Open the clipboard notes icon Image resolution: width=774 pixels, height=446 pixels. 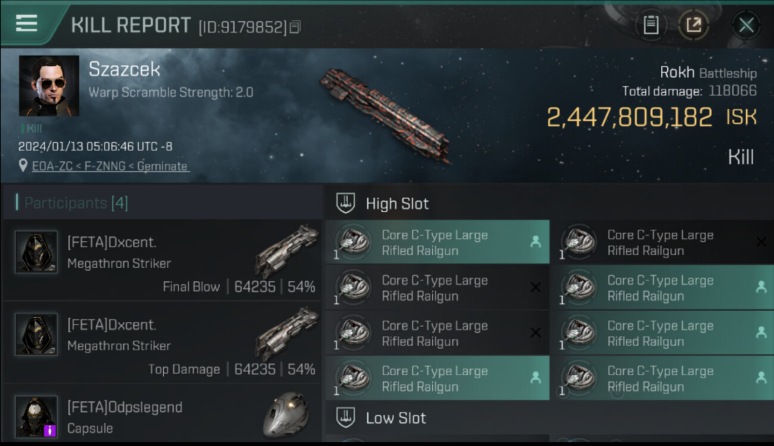click(x=651, y=25)
